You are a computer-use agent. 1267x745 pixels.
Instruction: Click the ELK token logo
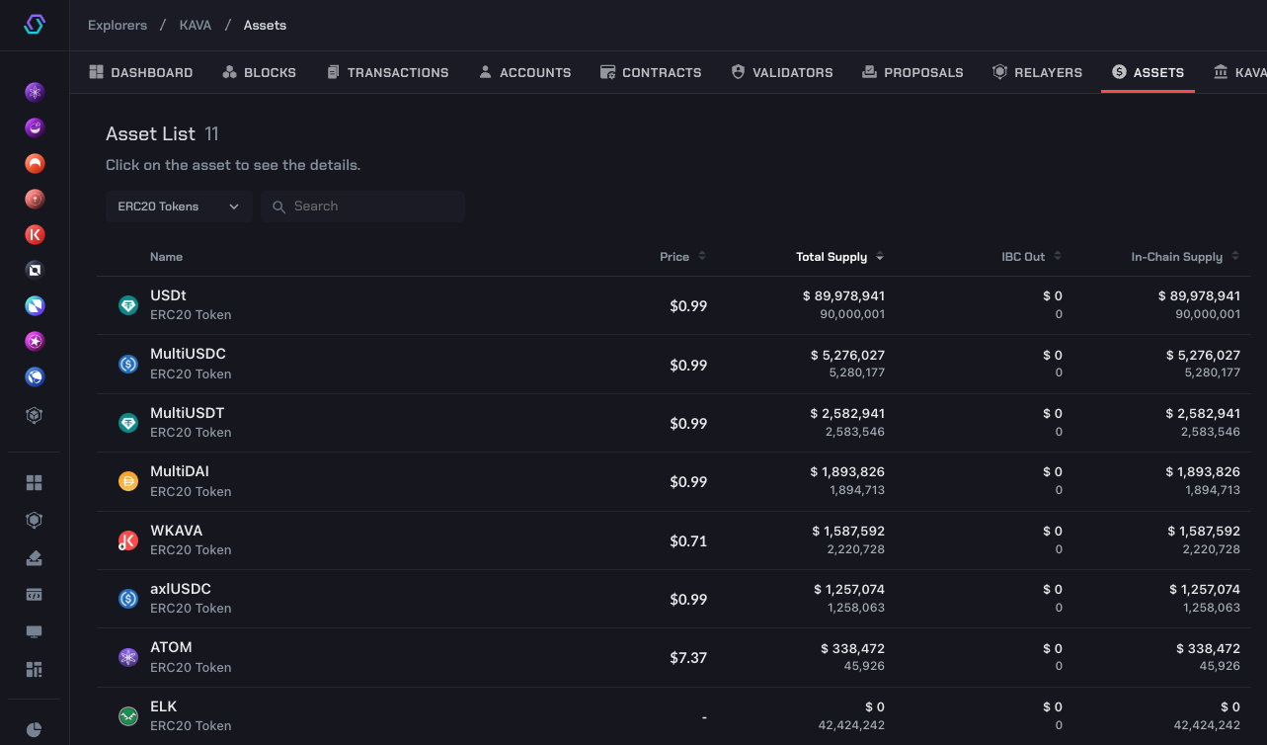(128, 716)
